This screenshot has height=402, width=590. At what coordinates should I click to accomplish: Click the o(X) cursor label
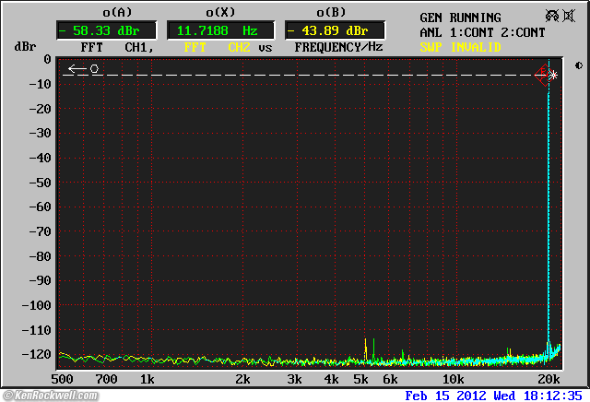coord(220,12)
